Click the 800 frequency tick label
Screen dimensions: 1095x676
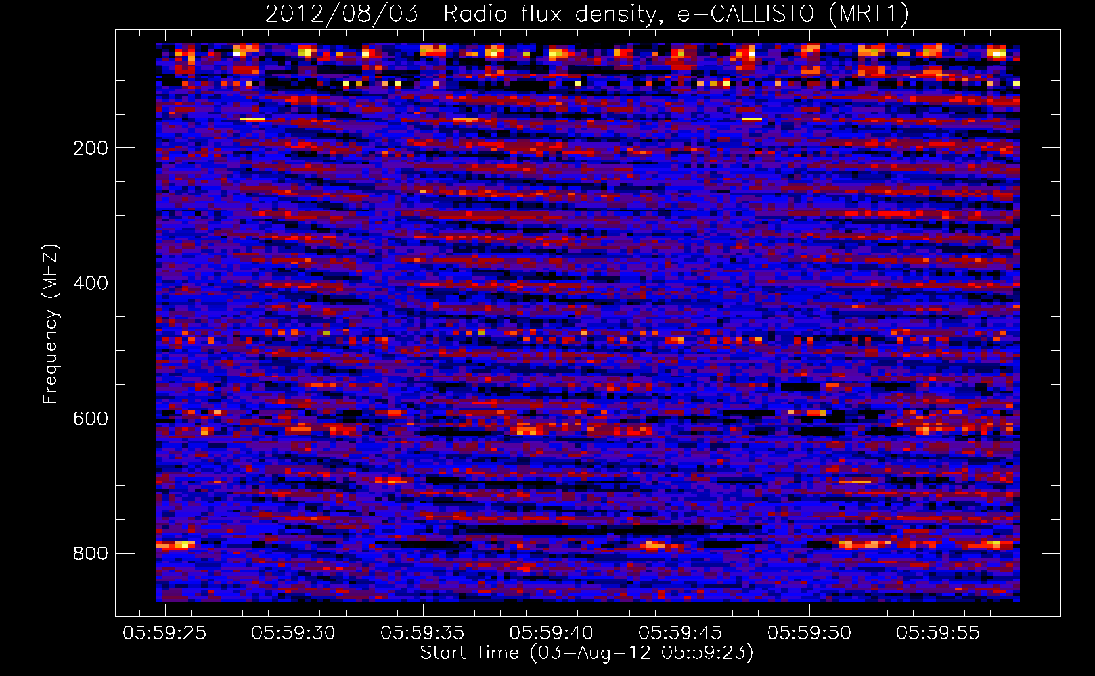(91, 554)
